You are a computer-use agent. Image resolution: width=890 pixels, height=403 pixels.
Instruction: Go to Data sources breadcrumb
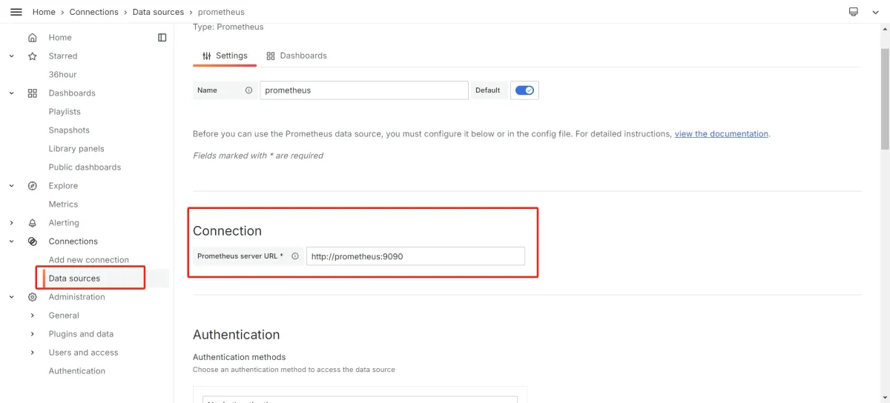158,12
